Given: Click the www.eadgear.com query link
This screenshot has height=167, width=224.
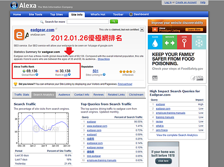Looking at the screenshot, I should pos(97,126).
